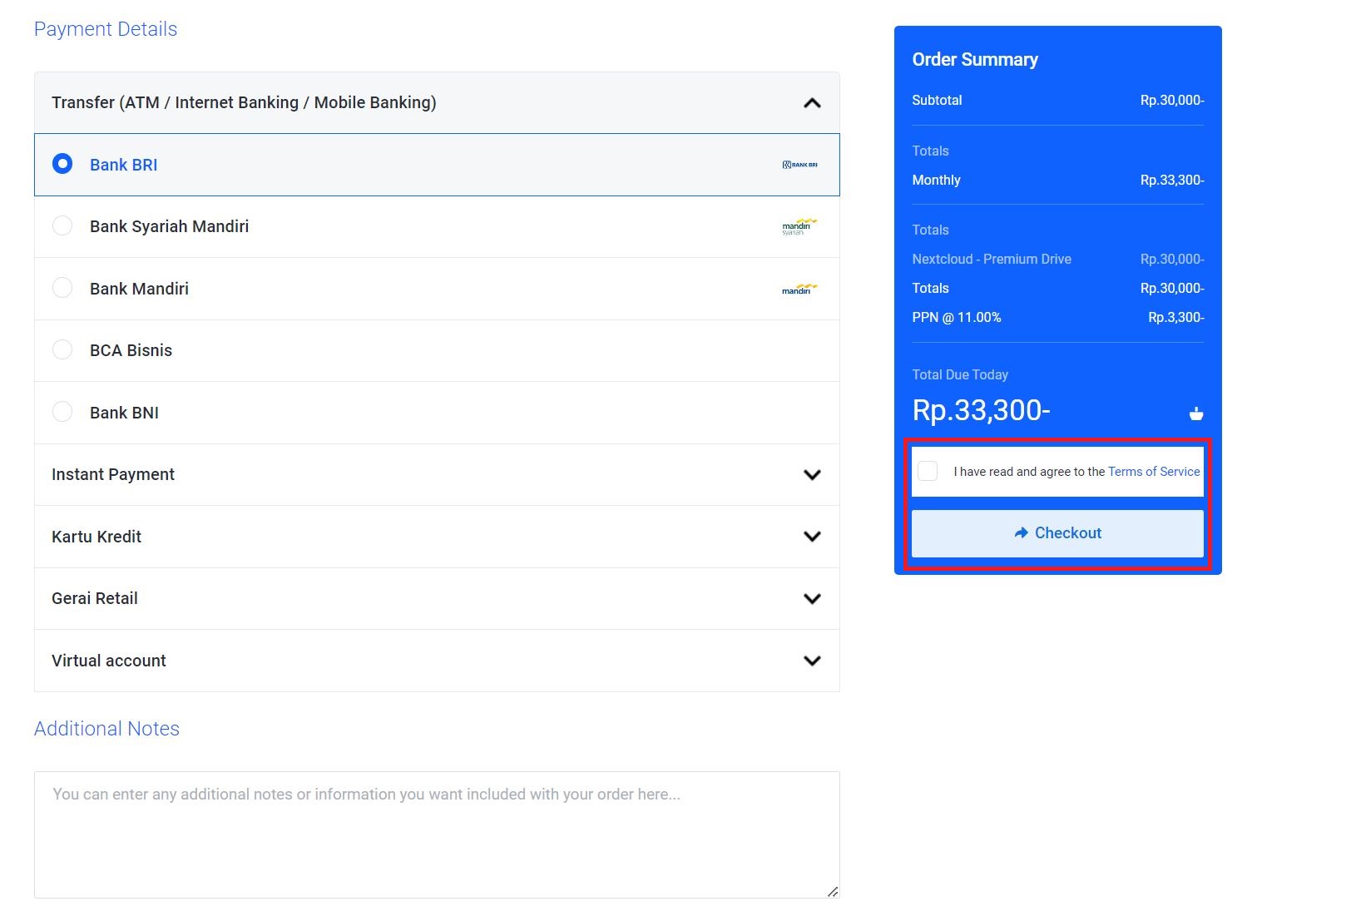Open the Gerai Retail chevron

(x=812, y=599)
